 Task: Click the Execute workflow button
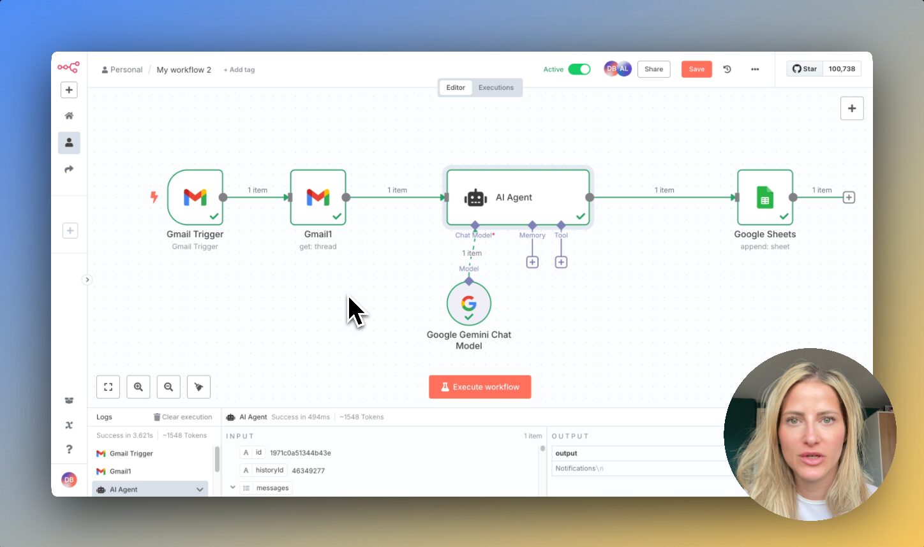coord(480,387)
